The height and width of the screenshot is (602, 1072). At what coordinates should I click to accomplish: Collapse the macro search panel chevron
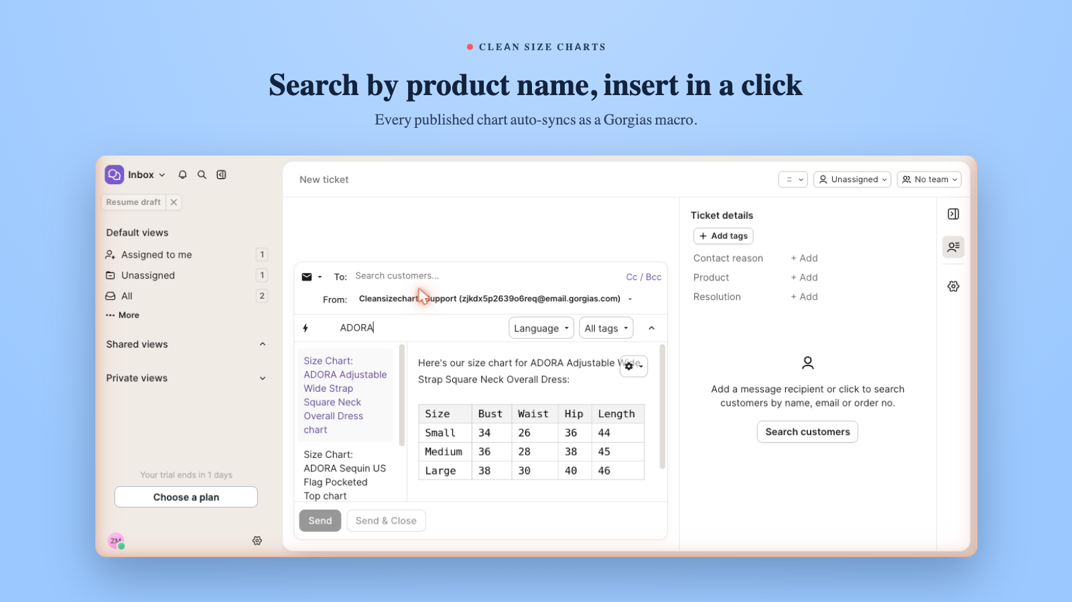click(652, 328)
